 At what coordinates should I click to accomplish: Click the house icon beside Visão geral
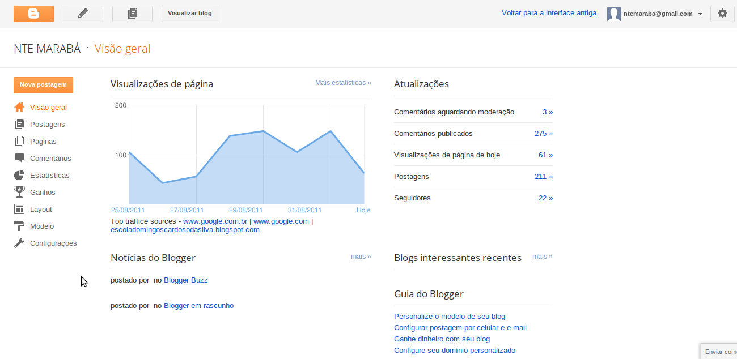point(19,107)
